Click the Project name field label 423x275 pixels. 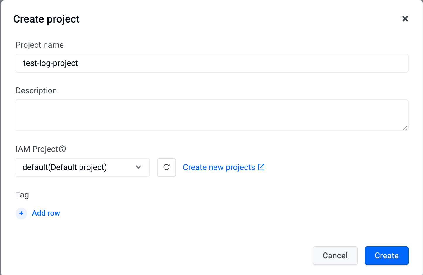click(40, 45)
